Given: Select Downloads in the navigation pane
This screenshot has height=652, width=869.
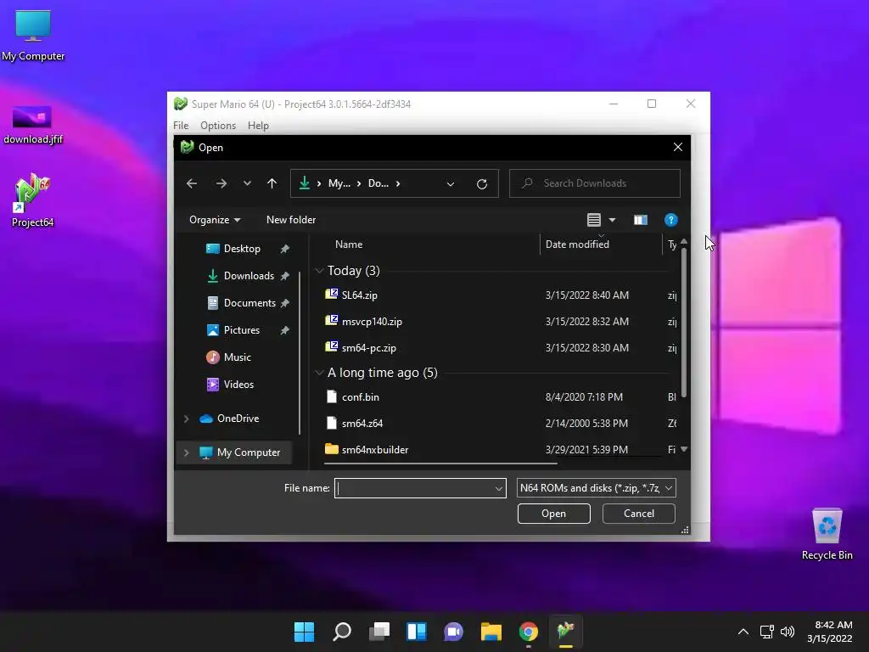Looking at the screenshot, I should pyautogui.click(x=249, y=276).
